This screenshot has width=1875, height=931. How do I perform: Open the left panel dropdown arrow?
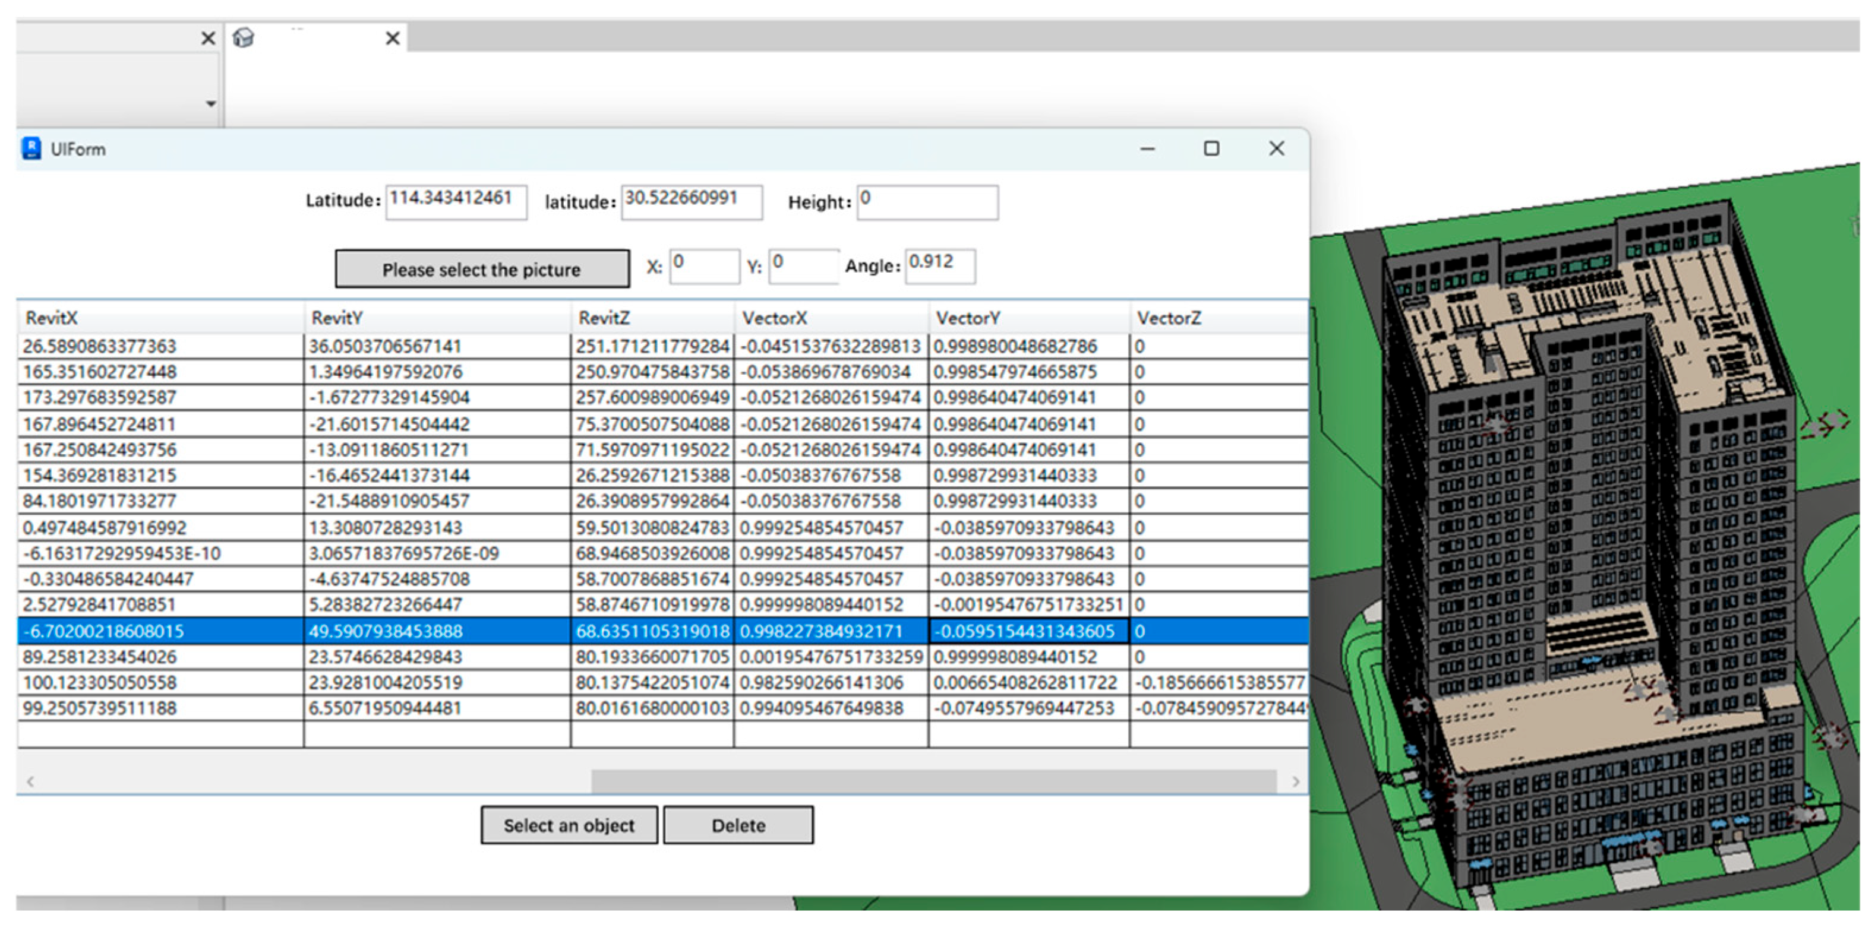click(210, 103)
